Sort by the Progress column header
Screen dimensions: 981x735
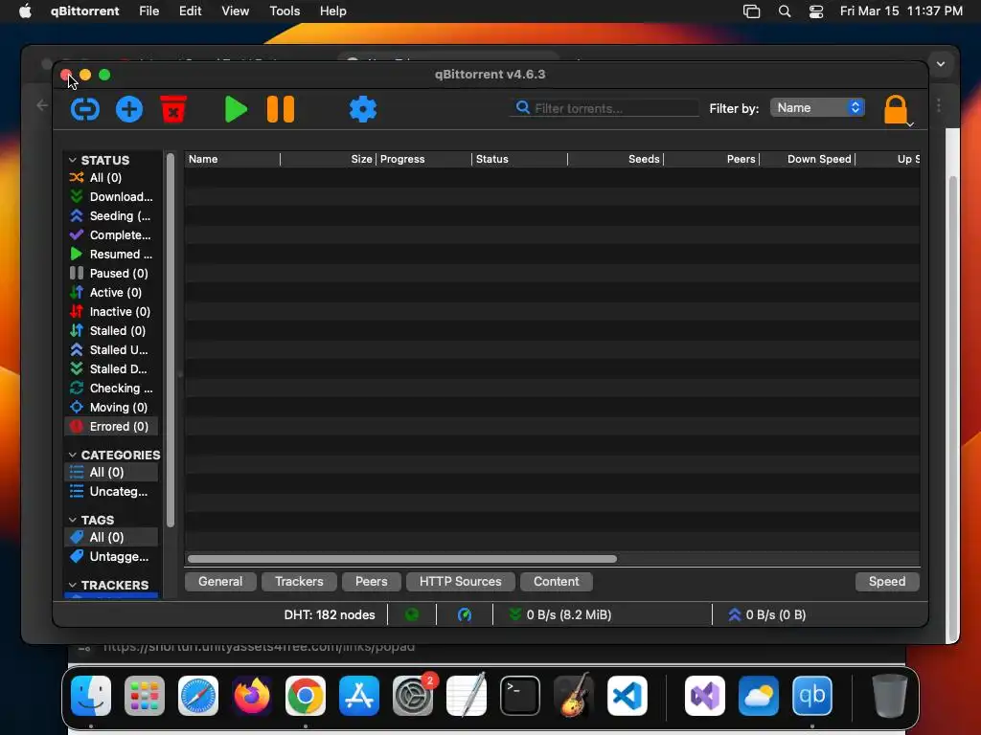pos(423,160)
